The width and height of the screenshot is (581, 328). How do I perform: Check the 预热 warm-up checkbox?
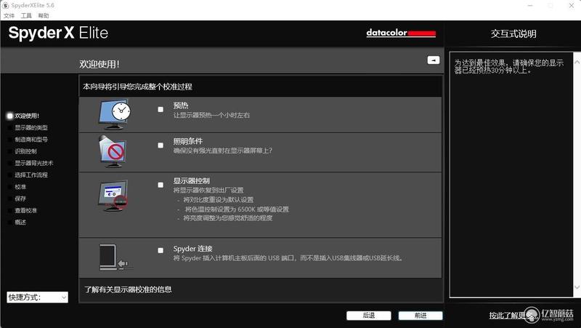click(x=161, y=110)
